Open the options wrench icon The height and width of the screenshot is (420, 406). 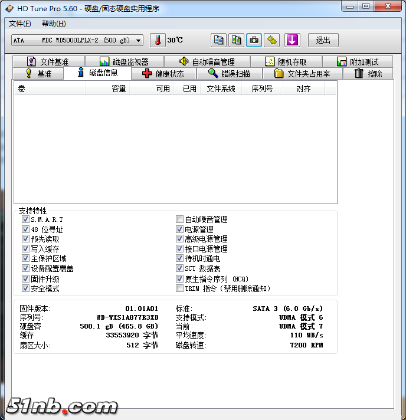[272, 40]
